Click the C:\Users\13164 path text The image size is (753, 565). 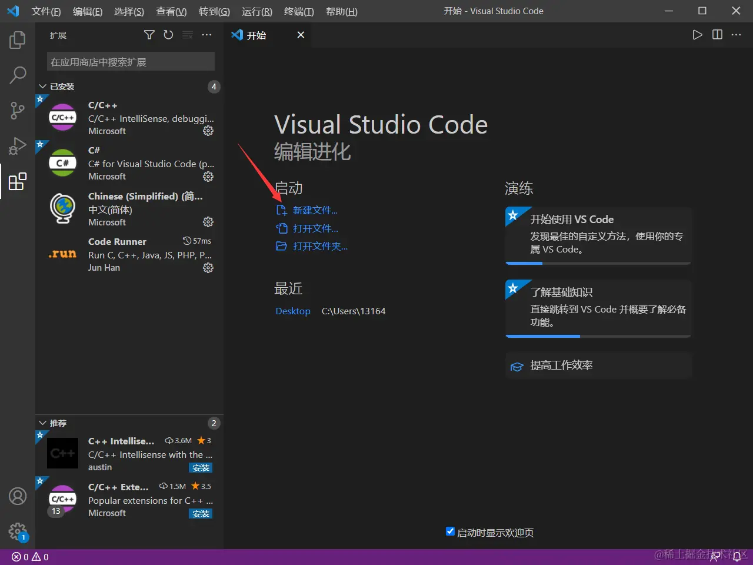[x=354, y=311]
